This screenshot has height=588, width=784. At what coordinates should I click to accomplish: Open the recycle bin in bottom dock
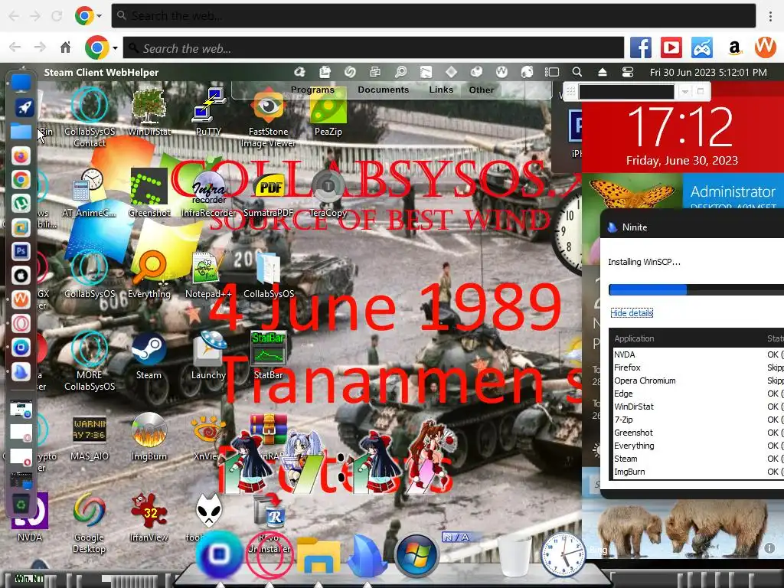tap(514, 555)
